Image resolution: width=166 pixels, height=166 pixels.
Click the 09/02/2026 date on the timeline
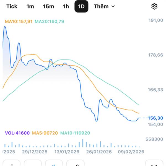[x=131, y=152]
